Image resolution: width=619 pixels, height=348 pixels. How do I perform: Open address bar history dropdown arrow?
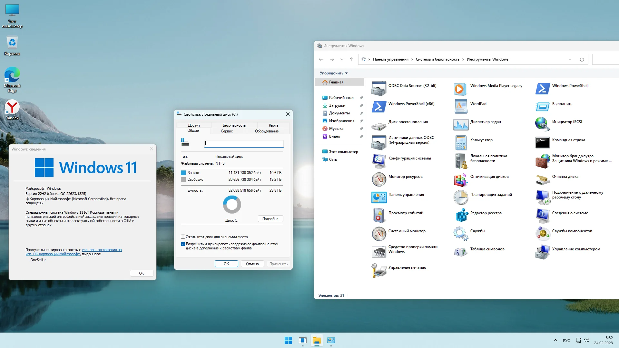[570, 60]
